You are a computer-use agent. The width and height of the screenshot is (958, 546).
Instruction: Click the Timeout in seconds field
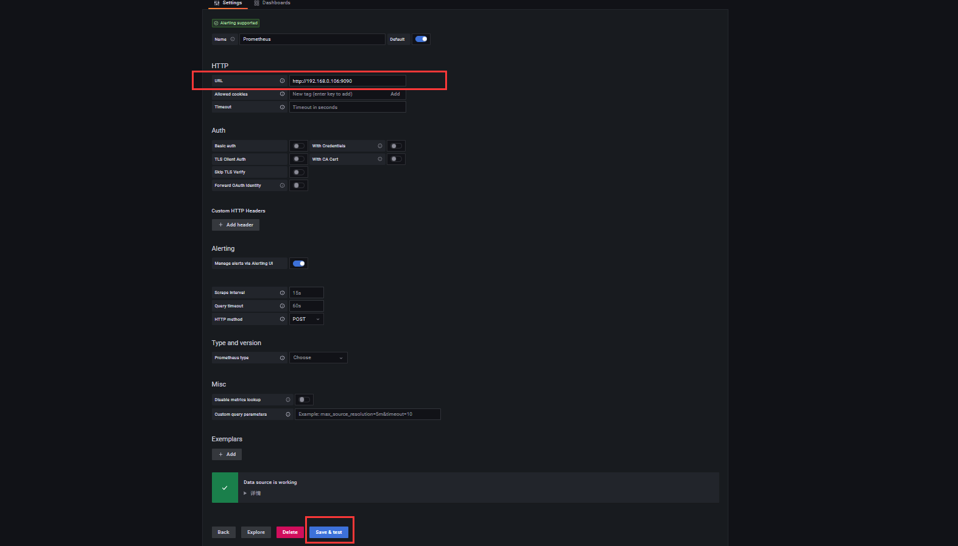347,107
